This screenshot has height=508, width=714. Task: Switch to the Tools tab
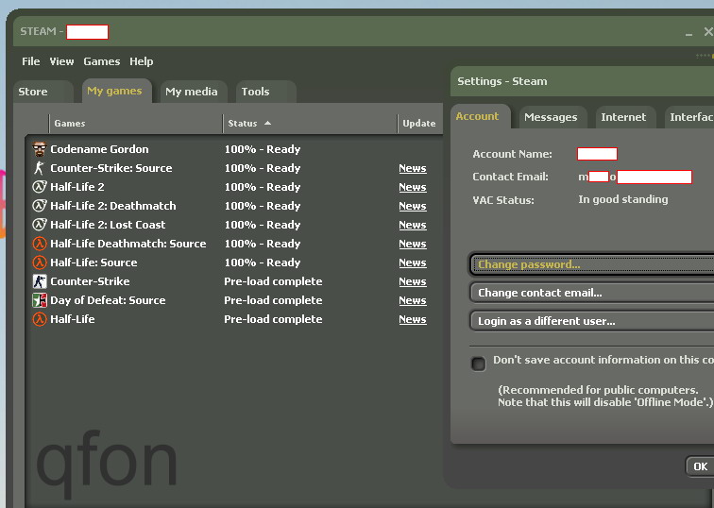(266, 92)
